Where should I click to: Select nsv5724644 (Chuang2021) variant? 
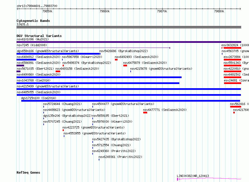point(62,104)
